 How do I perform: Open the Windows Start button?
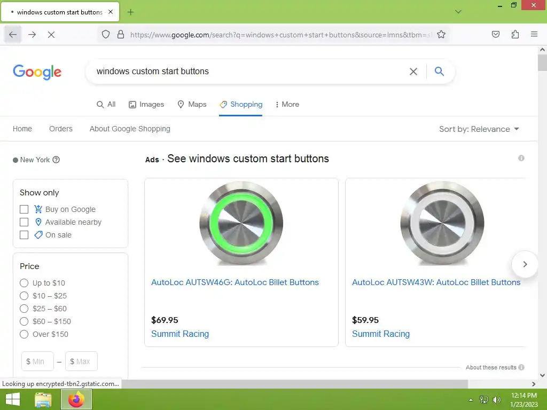click(13, 399)
